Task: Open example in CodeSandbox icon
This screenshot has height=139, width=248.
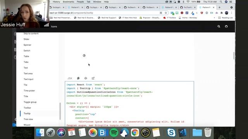Action: 86,78
